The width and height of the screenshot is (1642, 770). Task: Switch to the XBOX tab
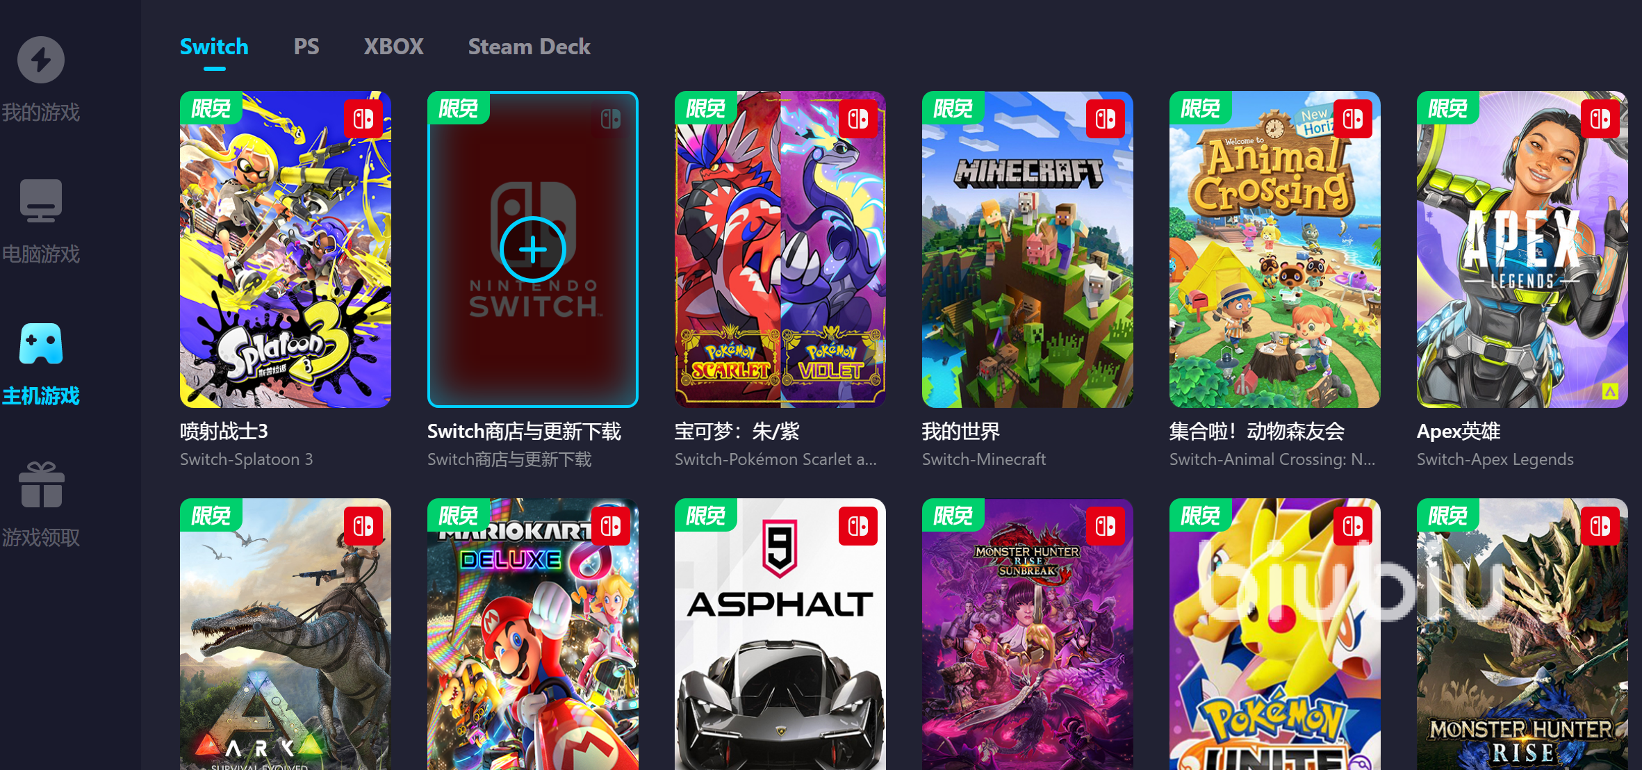click(394, 47)
